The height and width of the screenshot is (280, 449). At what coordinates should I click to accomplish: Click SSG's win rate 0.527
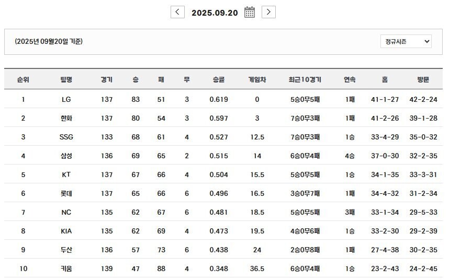[x=219, y=137]
